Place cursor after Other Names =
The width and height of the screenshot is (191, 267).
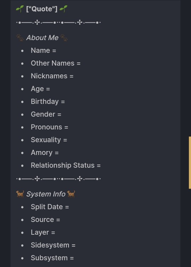coord(81,63)
